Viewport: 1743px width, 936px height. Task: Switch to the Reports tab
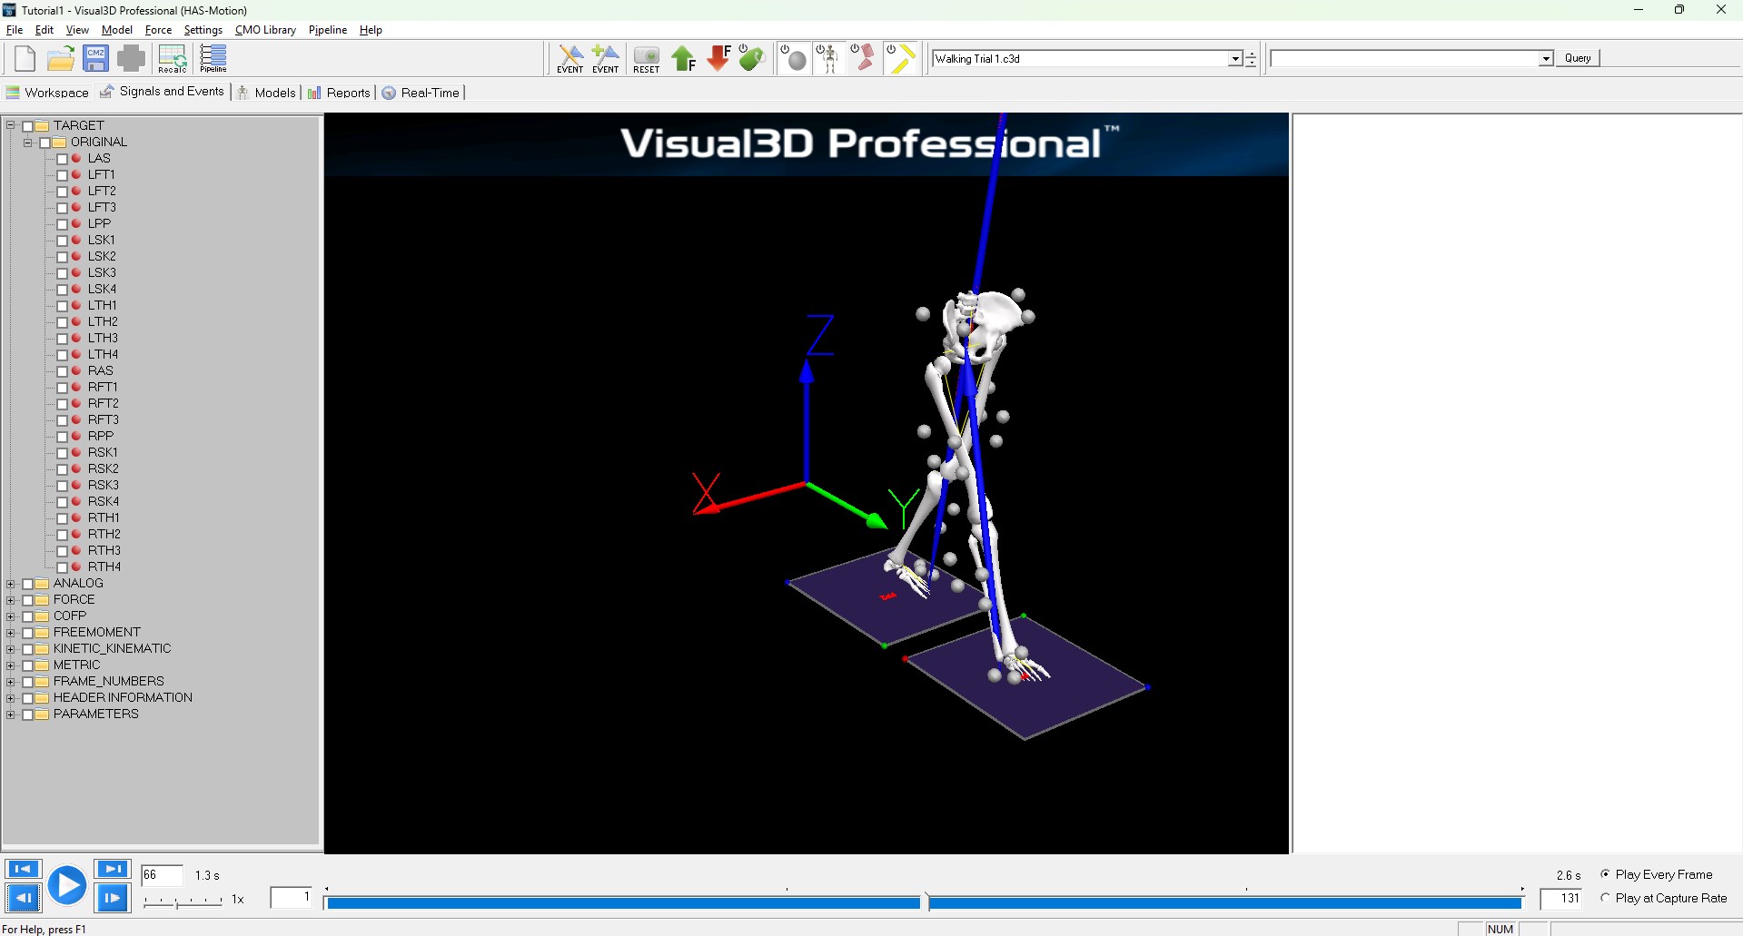coord(339,93)
